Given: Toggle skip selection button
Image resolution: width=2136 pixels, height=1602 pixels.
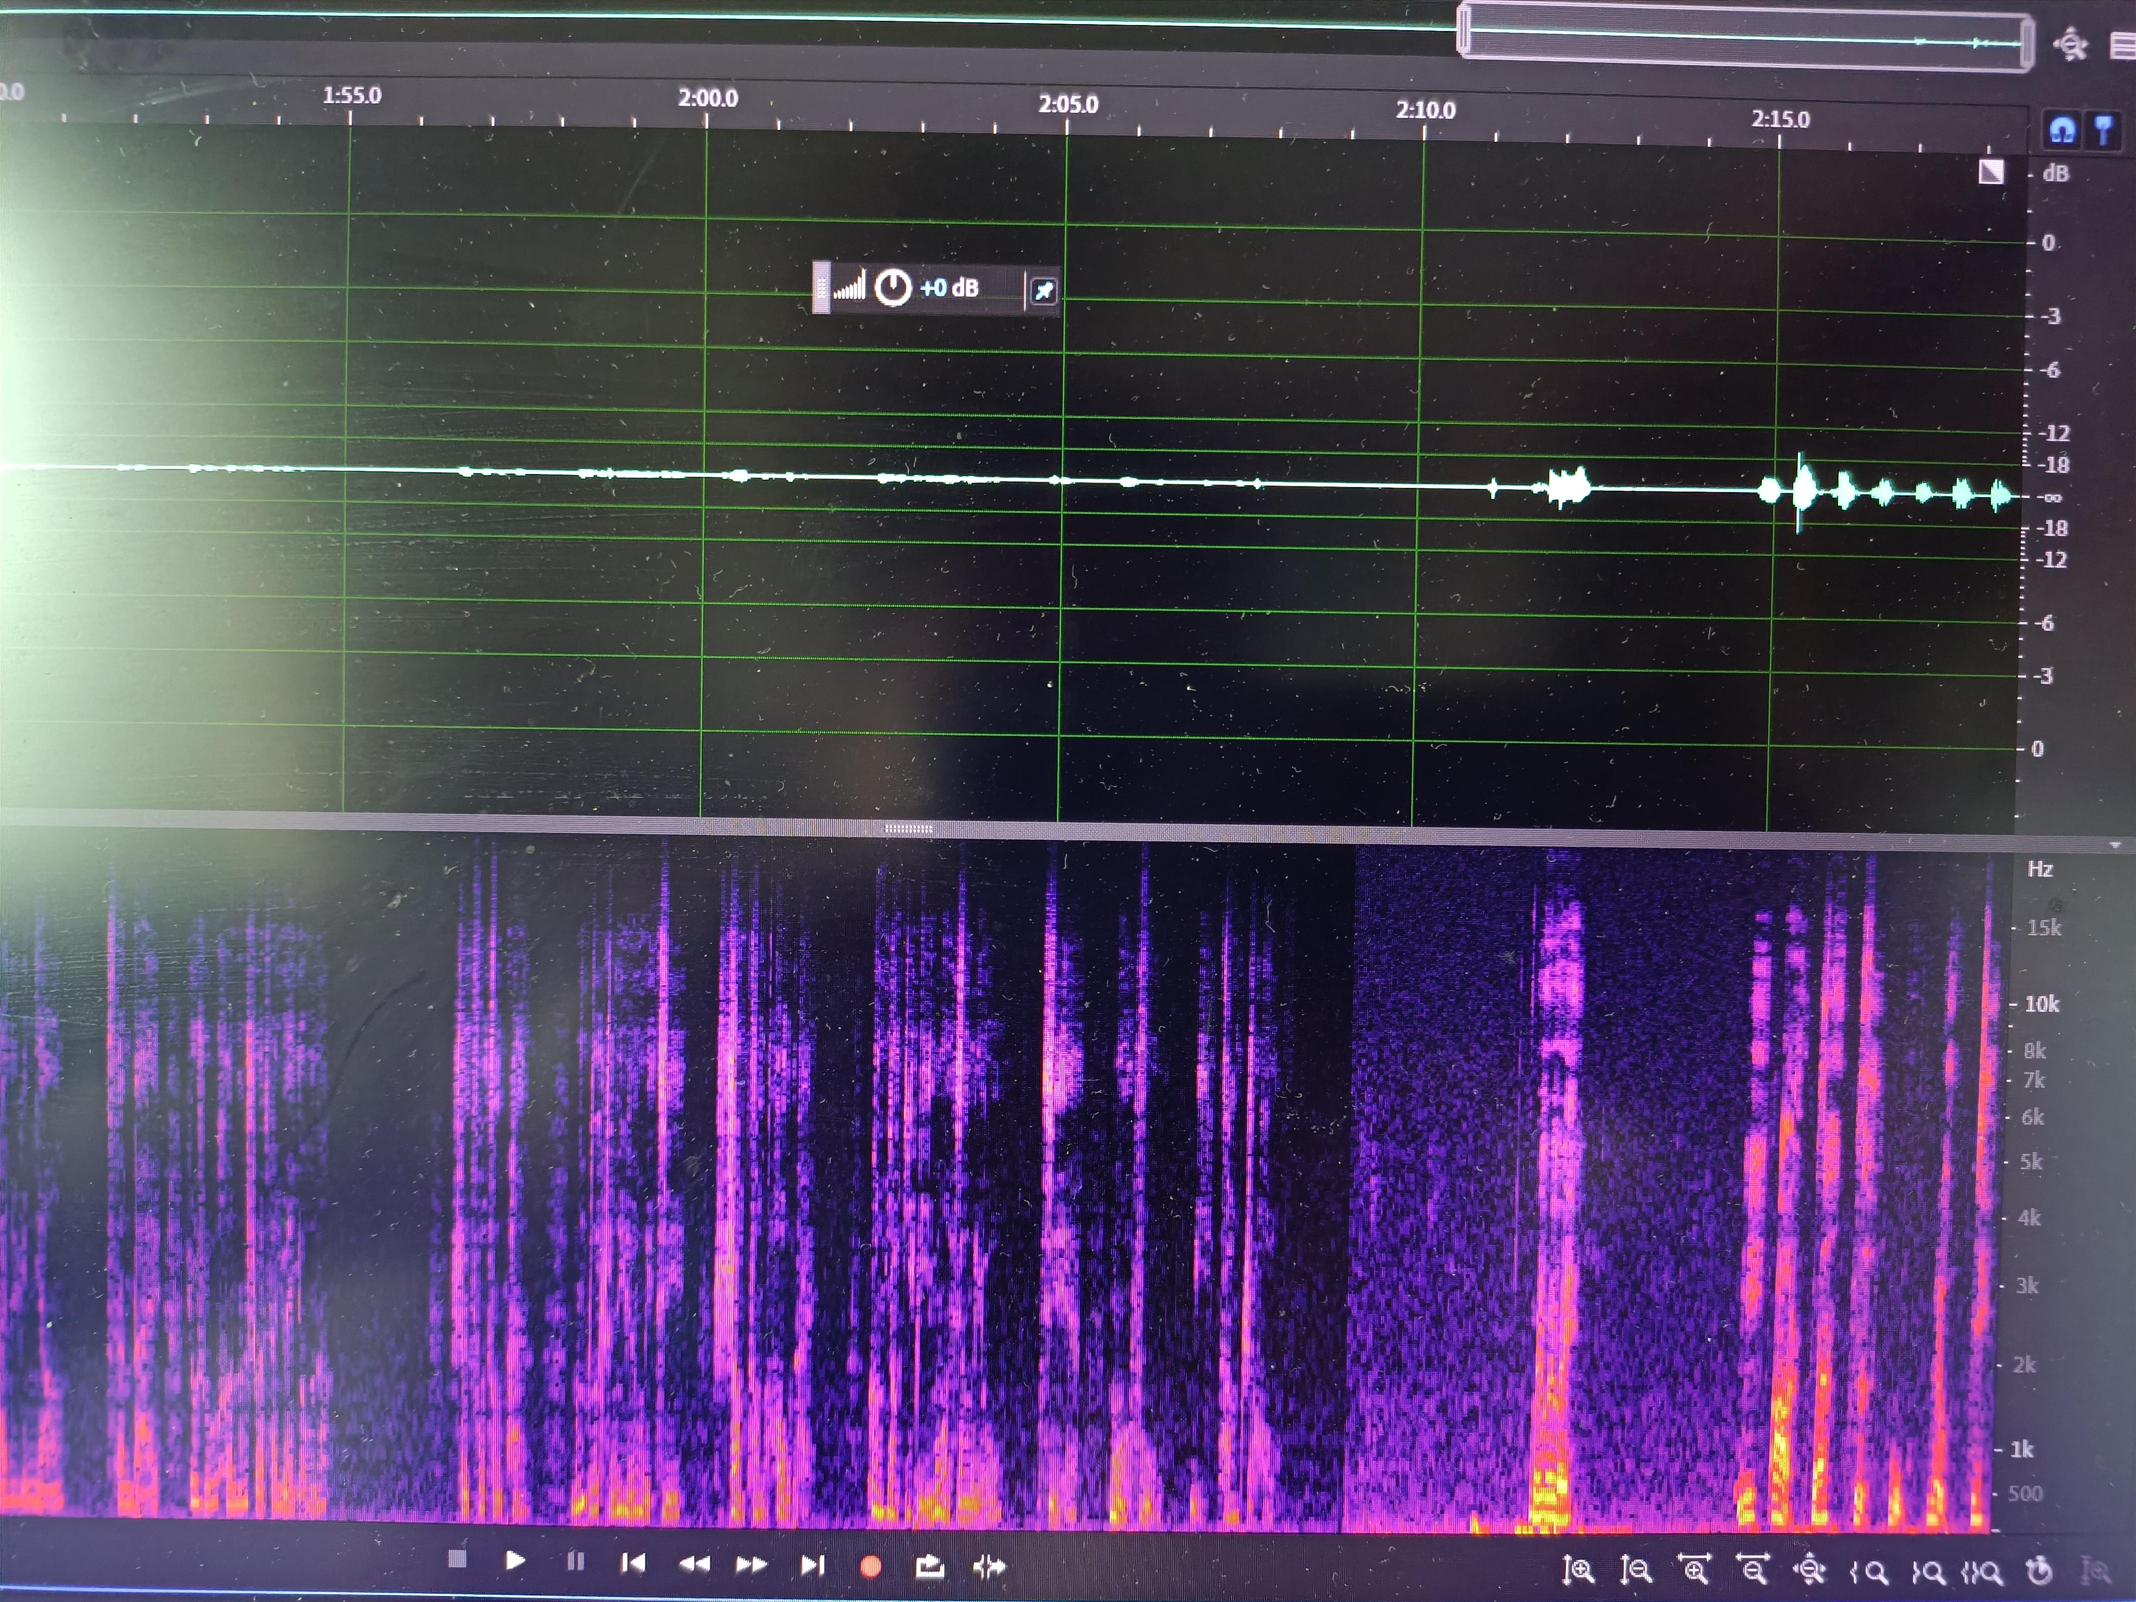Looking at the screenshot, I should [x=990, y=1567].
